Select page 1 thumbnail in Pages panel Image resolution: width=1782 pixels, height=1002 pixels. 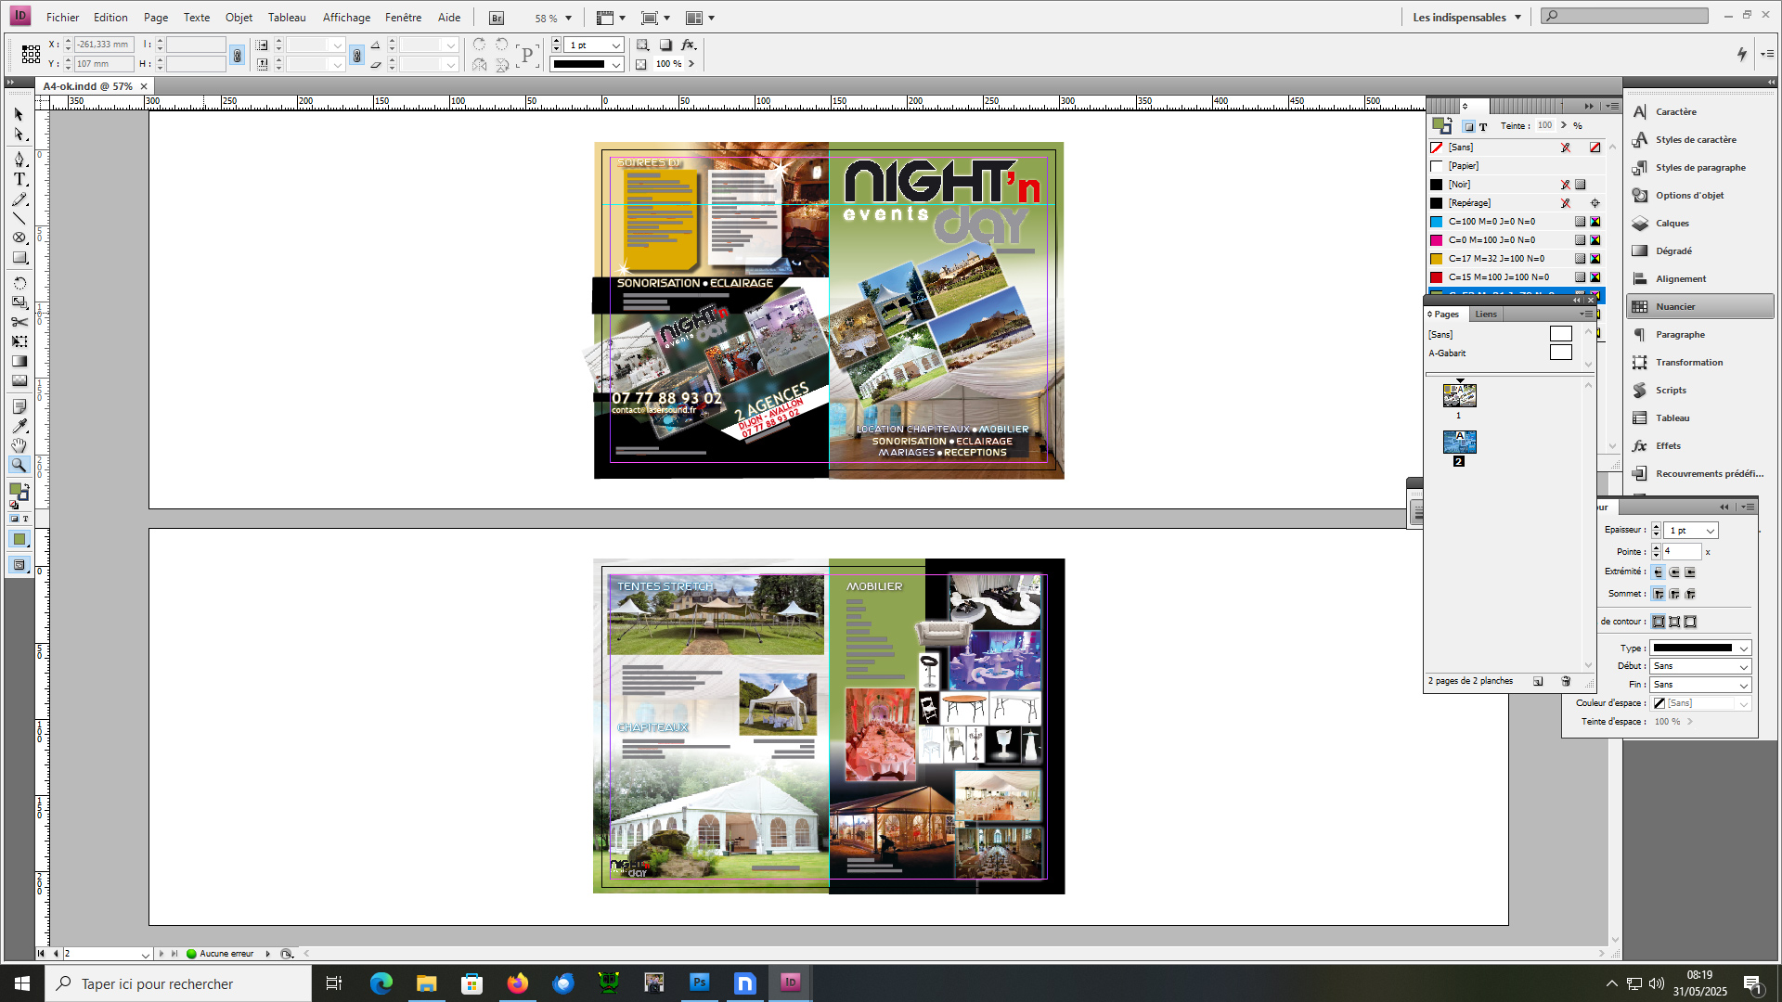[1459, 395]
